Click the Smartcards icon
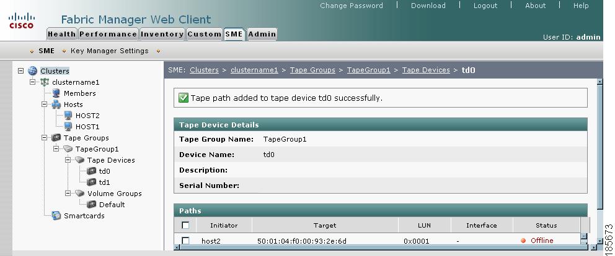 [56, 216]
